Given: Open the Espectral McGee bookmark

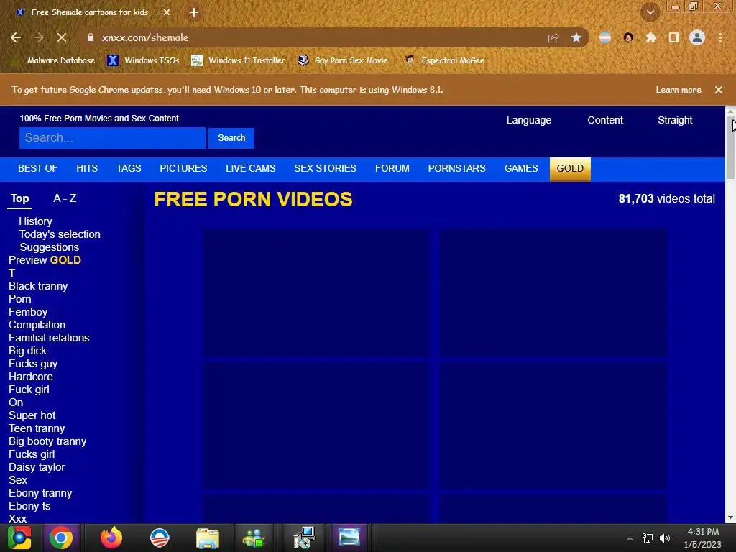Looking at the screenshot, I should (445, 60).
